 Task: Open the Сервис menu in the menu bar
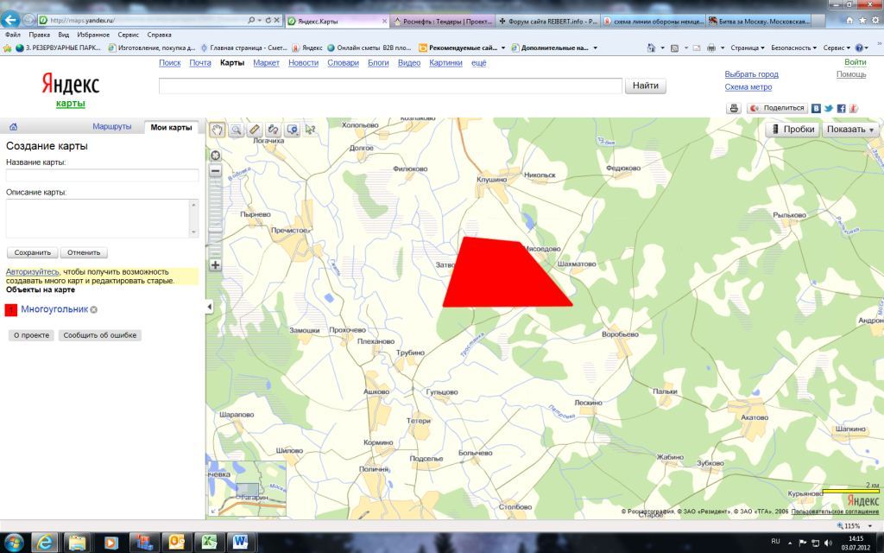click(128, 35)
